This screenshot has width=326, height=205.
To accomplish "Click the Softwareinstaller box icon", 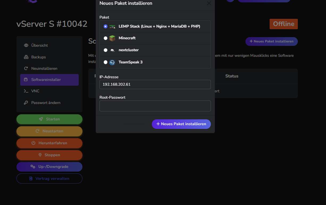I will point(26,80).
